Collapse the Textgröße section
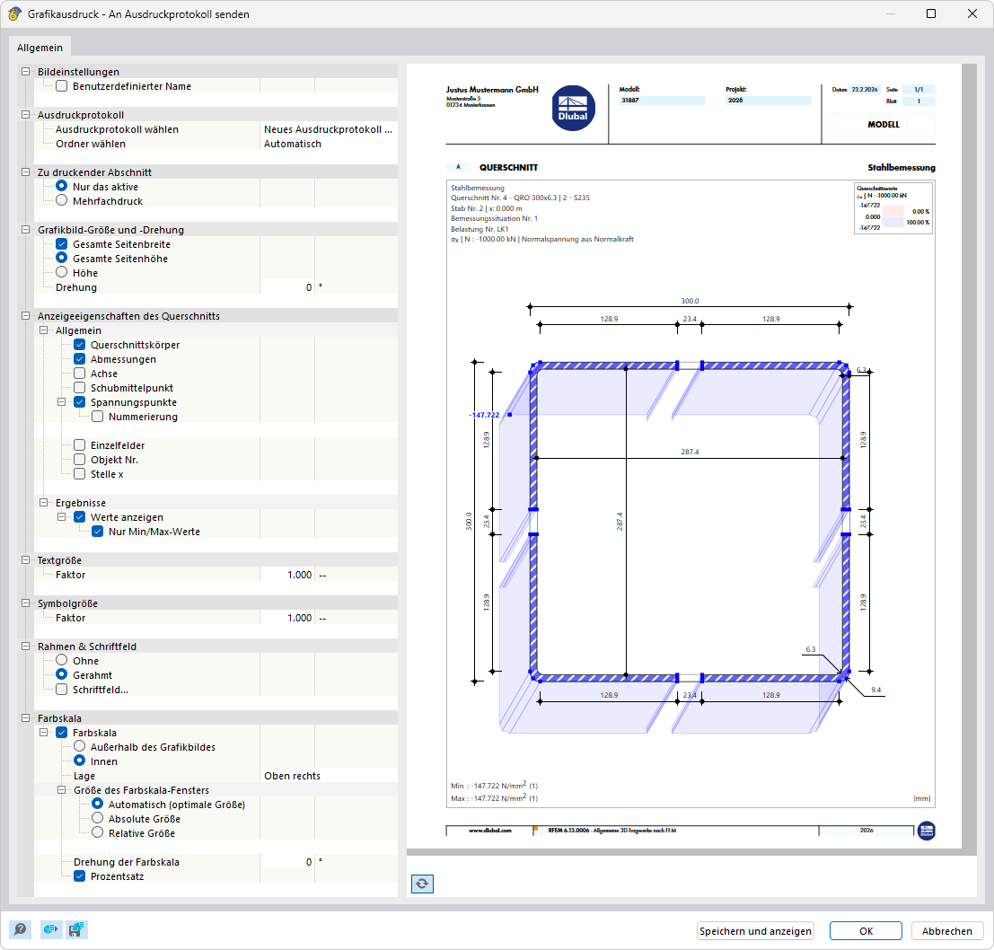The width and height of the screenshot is (994, 950). click(25, 560)
